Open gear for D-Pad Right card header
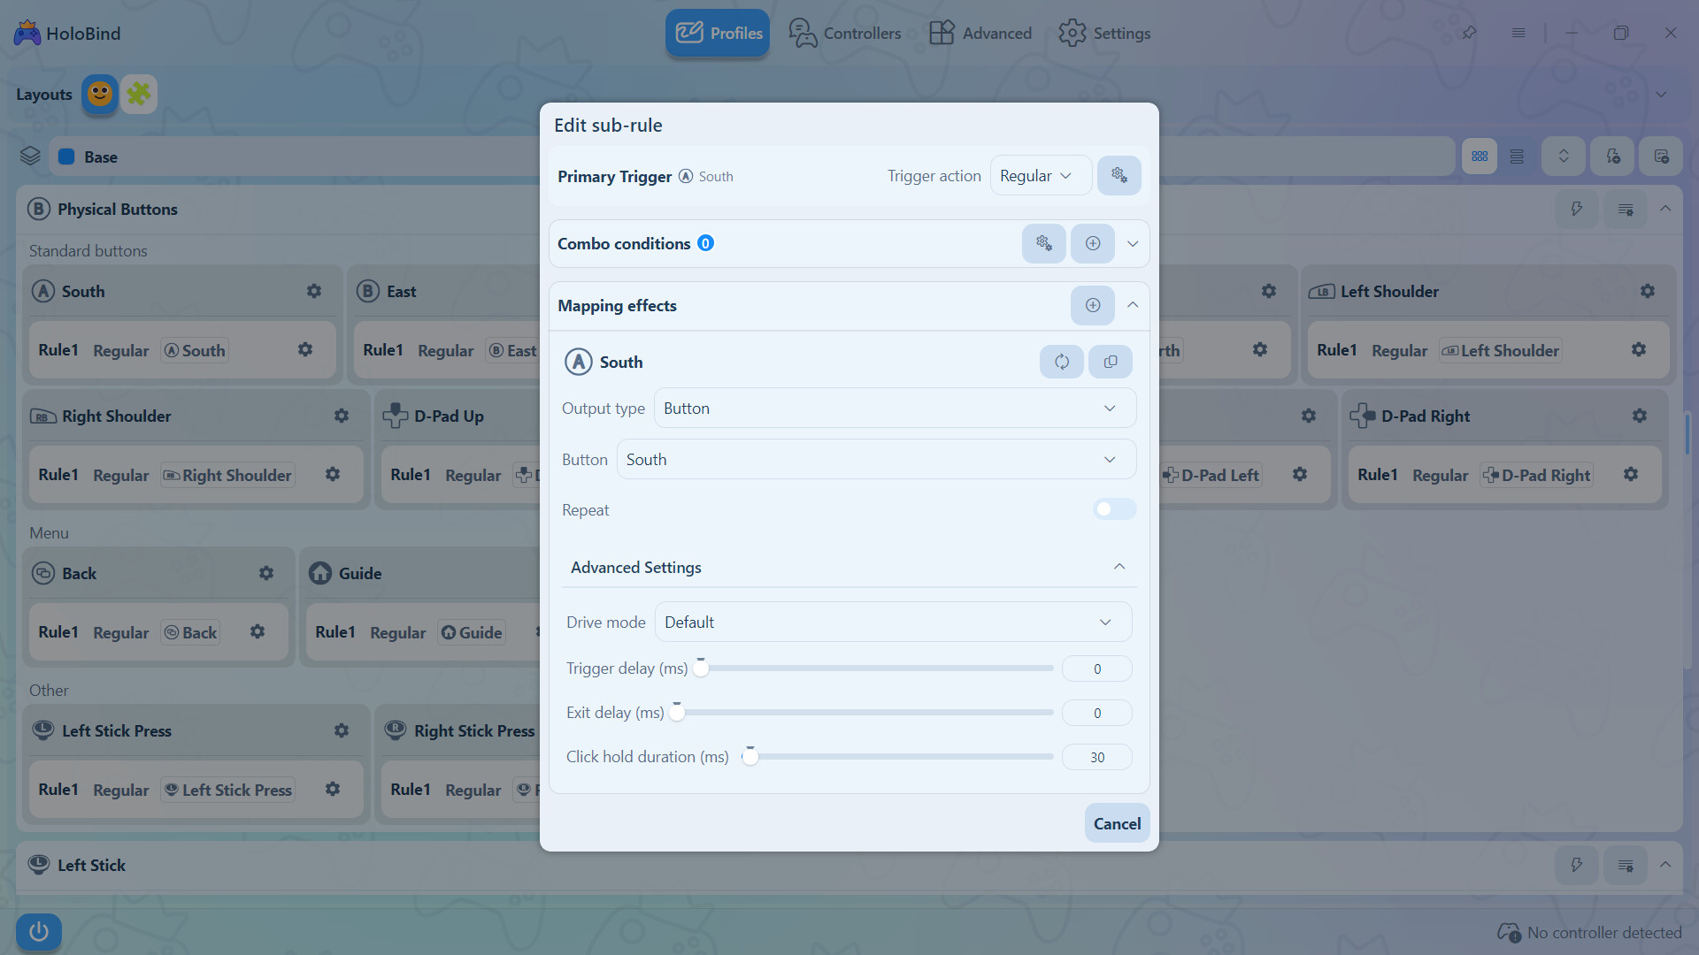 tap(1639, 416)
